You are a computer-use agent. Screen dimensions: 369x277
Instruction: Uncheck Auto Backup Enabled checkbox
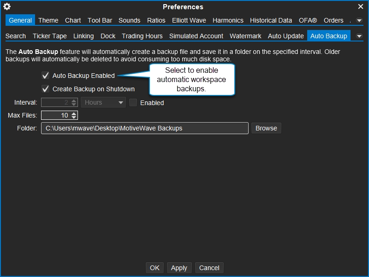coord(46,76)
